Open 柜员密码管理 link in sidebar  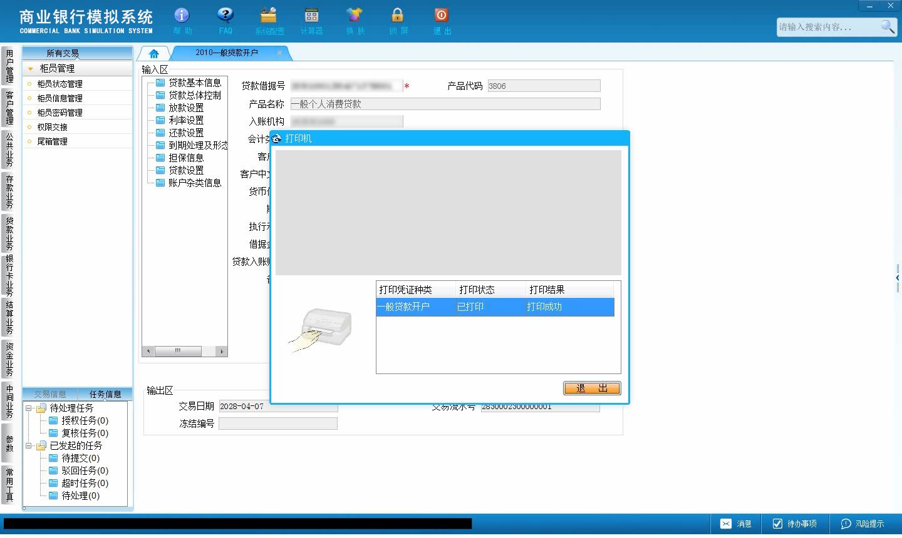[x=60, y=113]
